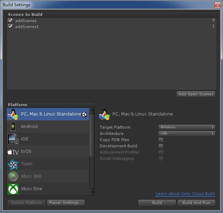The width and height of the screenshot is (223, 213).
Task: Click the platform list scroll down arrow
Action: tap(92, 192)
